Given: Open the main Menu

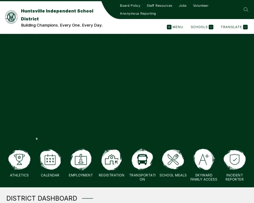Looking at the screenshot, I should point(175,27).
